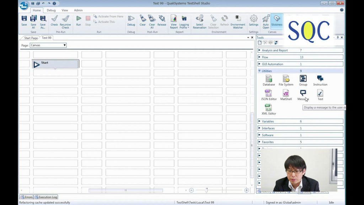Image resolution: width=364 pixels, height=205 pixels.
Task: Click the zoom in plus button
Action: coord(246,190)
